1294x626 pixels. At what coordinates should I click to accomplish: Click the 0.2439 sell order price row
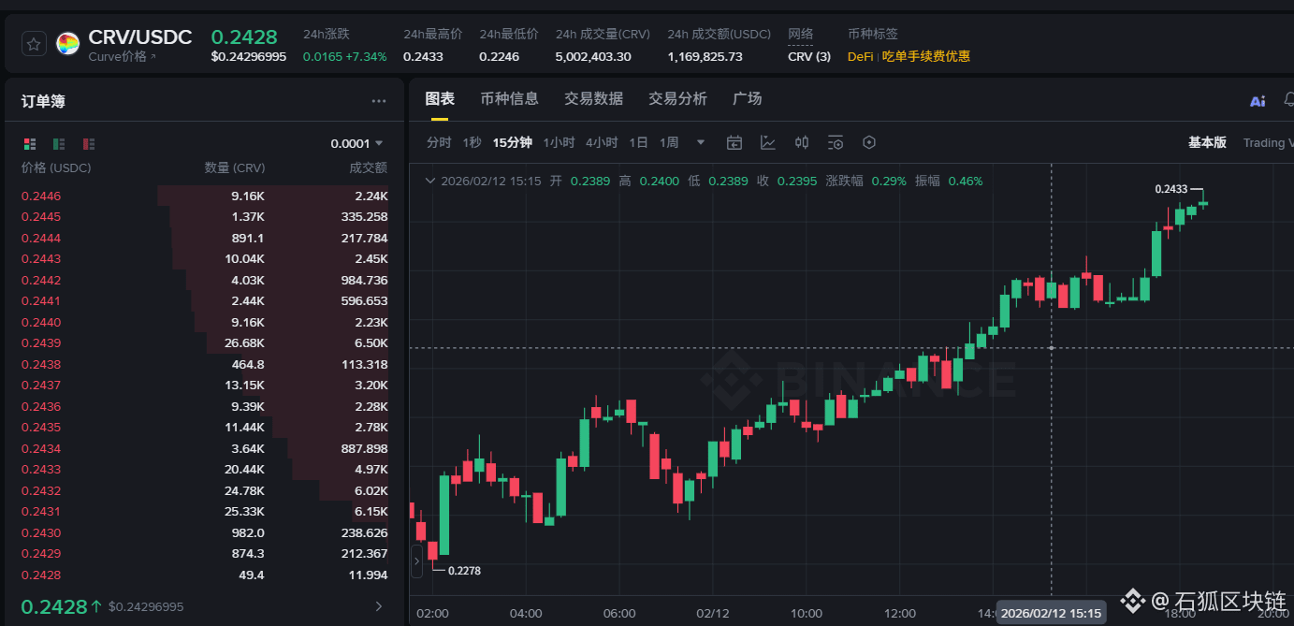(41, 343)
